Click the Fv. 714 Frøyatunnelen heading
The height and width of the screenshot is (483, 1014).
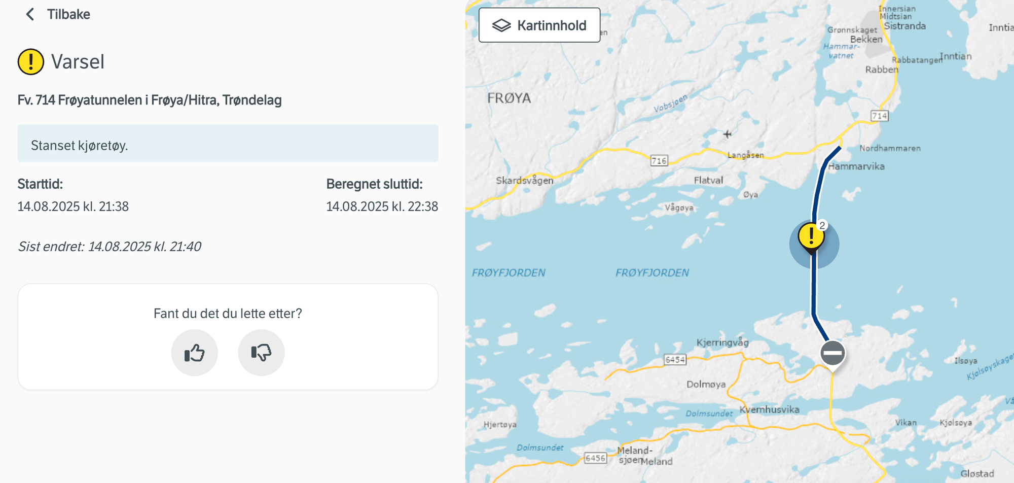pyautogui.click(x=150, y=100)
